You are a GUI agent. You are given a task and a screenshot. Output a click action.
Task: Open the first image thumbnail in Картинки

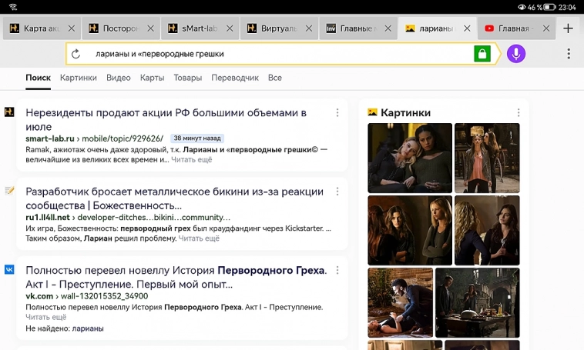pos(409,158)
